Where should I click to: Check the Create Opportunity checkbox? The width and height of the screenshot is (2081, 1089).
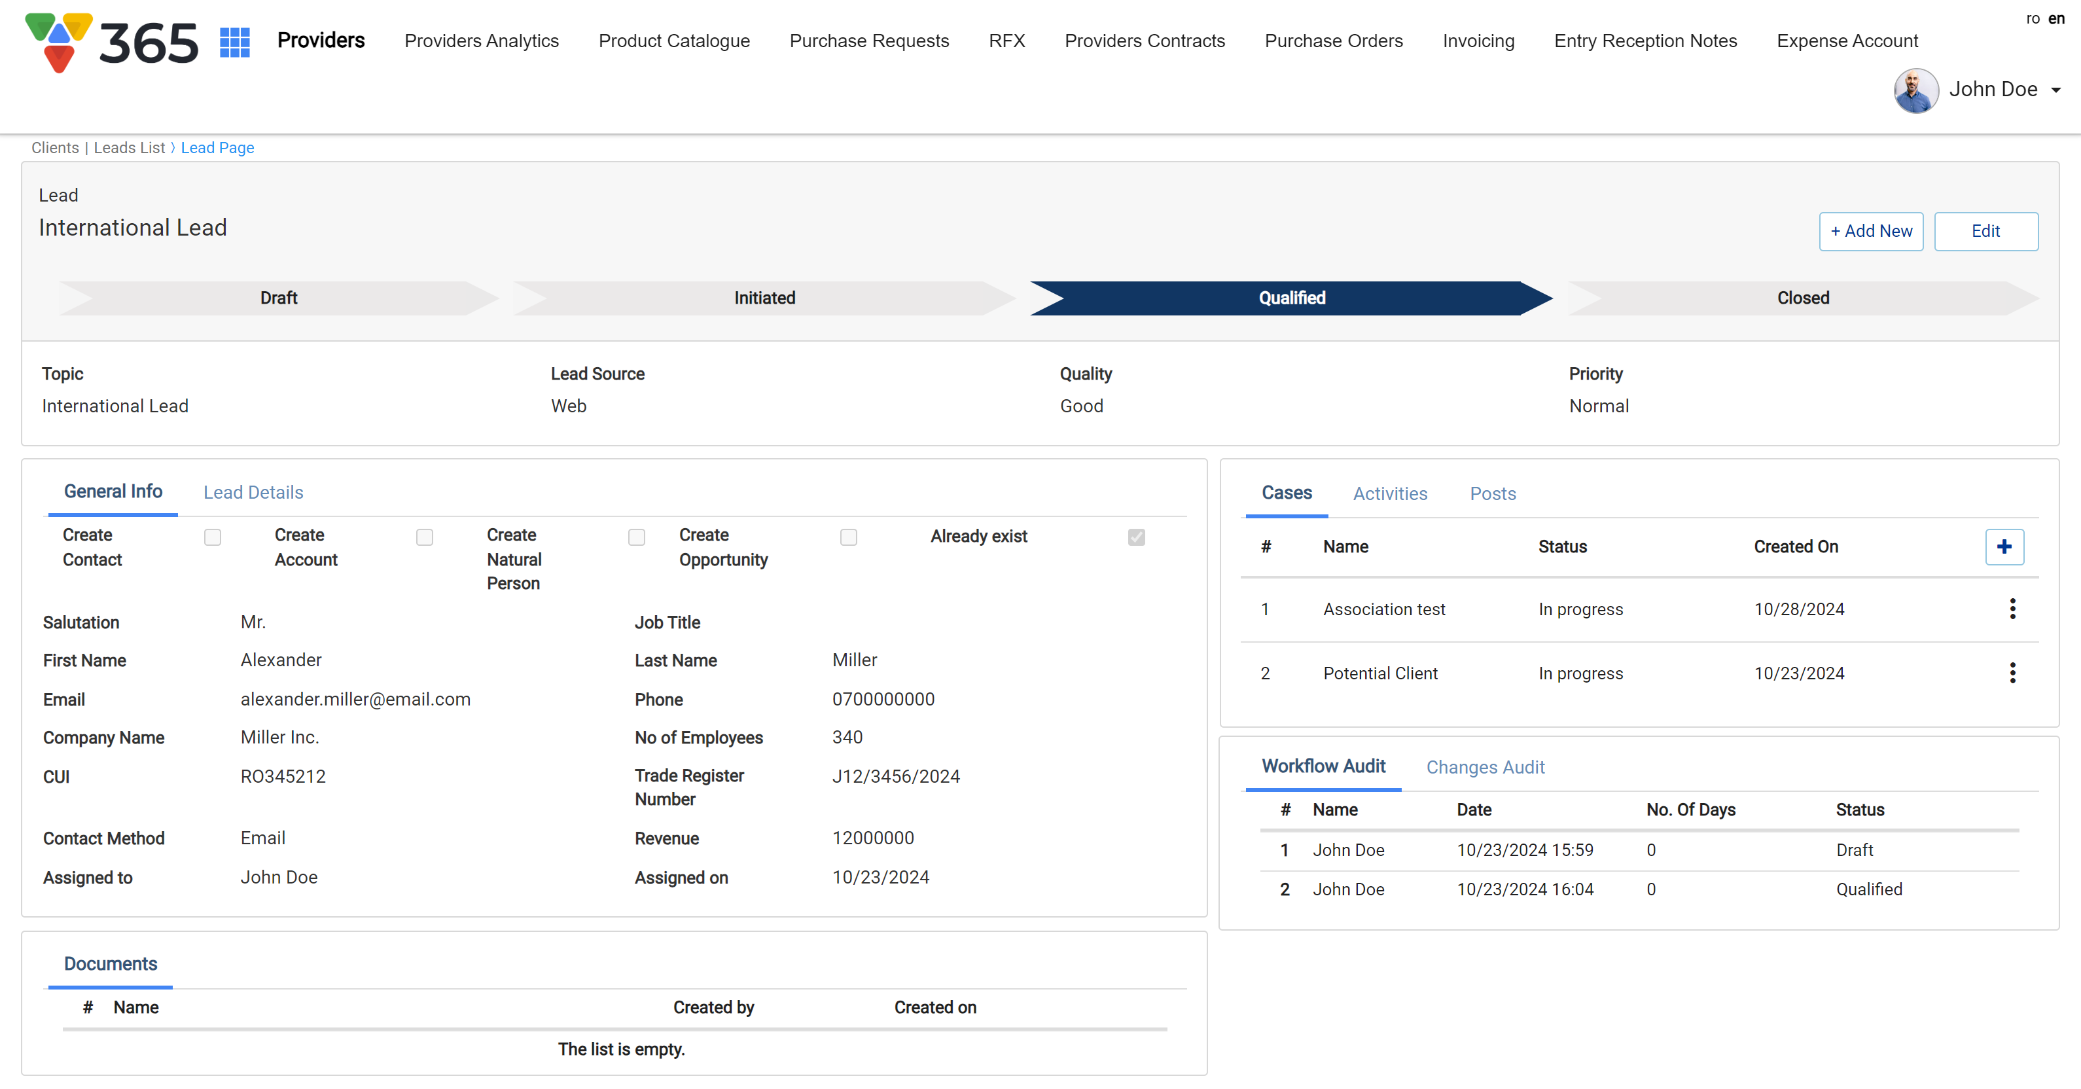(x=848, y=537)
